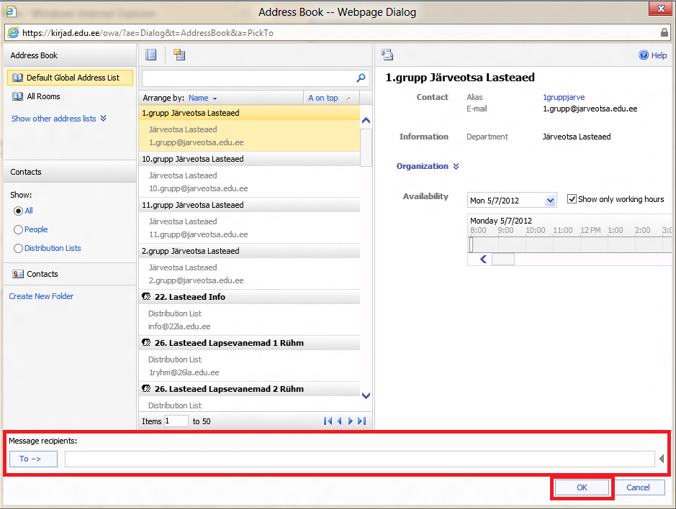Expand Show other address lists
This screenshot has height=509, width=676.
tap(59, 119)
